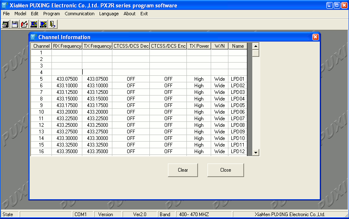Click TX Power High in LPD03 row
The image size is (349, 219).
199,92
